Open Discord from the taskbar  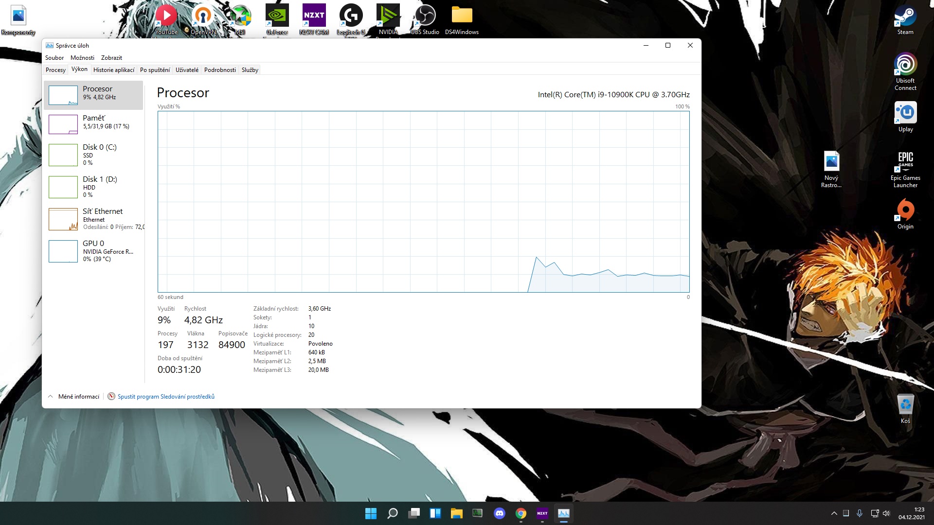pyautogui.click(x=499, y=513)
